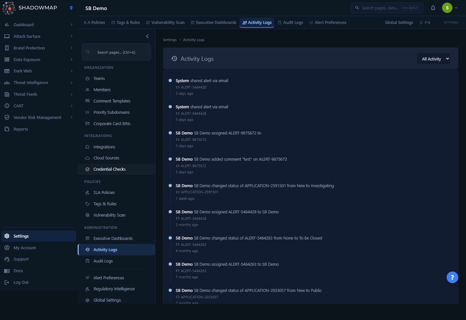Click the pin sidebar icon
Screen dimensions: 466x320
pyautogui.click(x=71, y=8)
